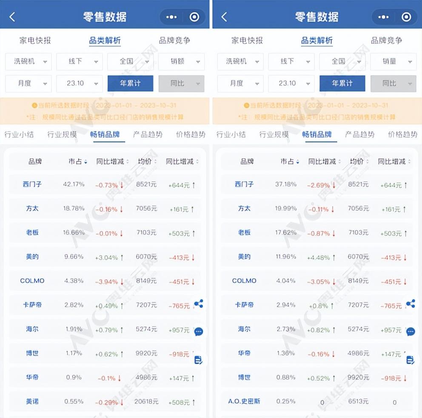Open 同比 dropdown in left panel
Image resolution: width=422 pixels, height=418 pixels.
click(181, 83)
